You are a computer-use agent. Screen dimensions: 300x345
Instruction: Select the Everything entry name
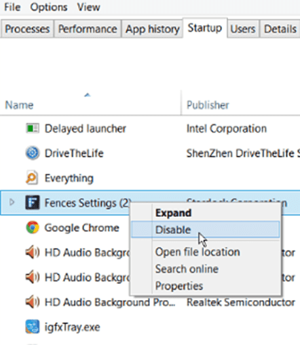pyautogui.click(x=69, y=178)
